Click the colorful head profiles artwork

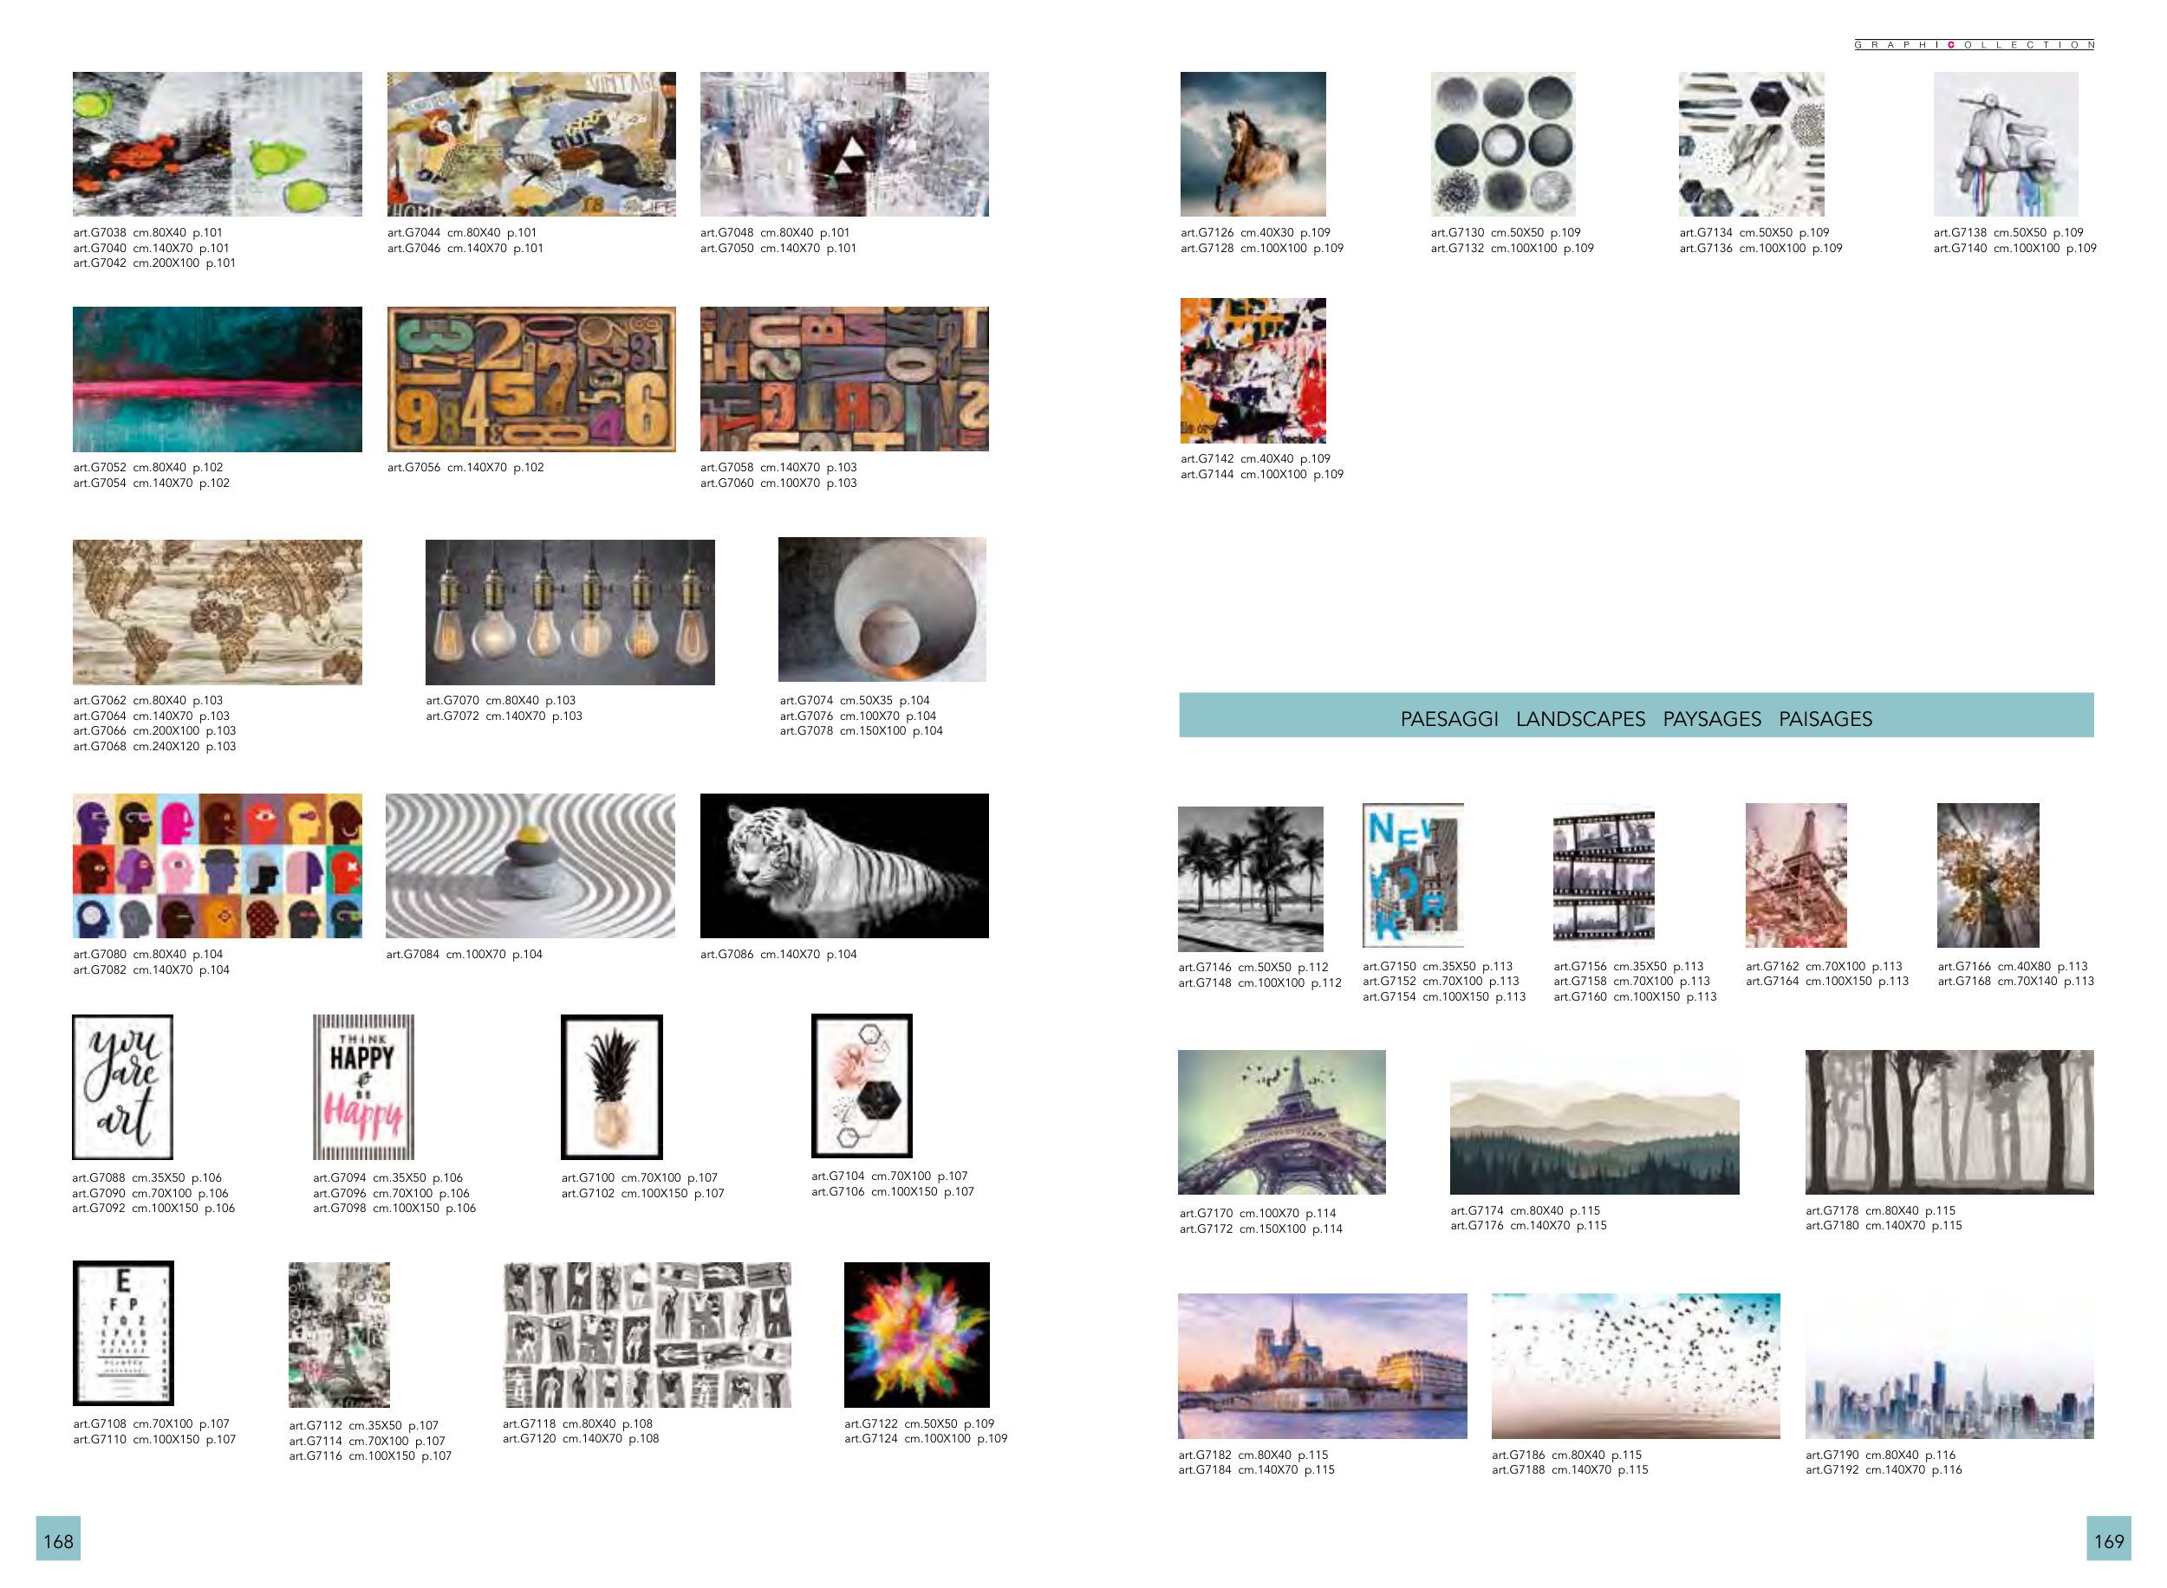[218, 865]
